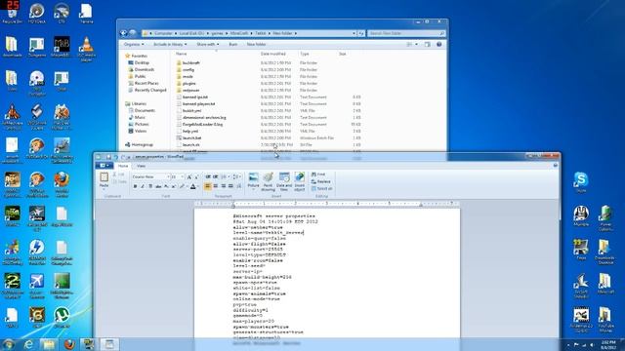
Task: Click the Save icon in WordPad title bar
Action: point(108,157)
